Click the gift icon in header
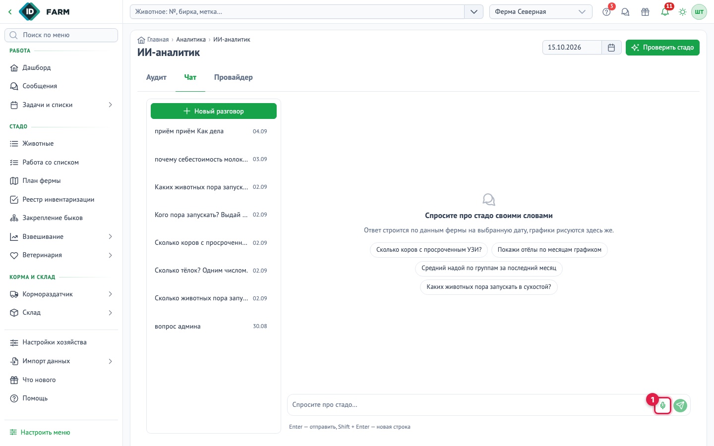This screenshot has height=446, width=714. coord(645,12)
